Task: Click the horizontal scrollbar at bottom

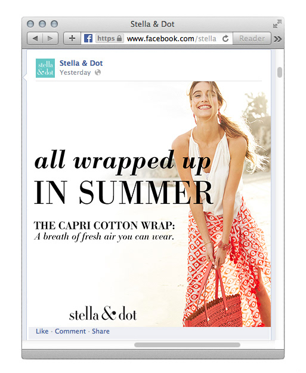Action: (x=187, y=345)
